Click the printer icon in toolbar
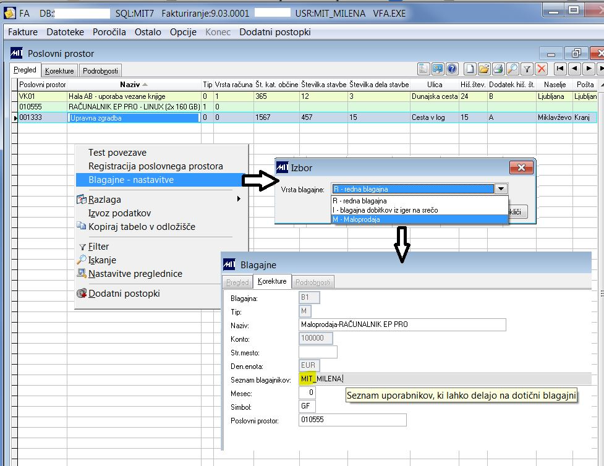 click(498, 69)
